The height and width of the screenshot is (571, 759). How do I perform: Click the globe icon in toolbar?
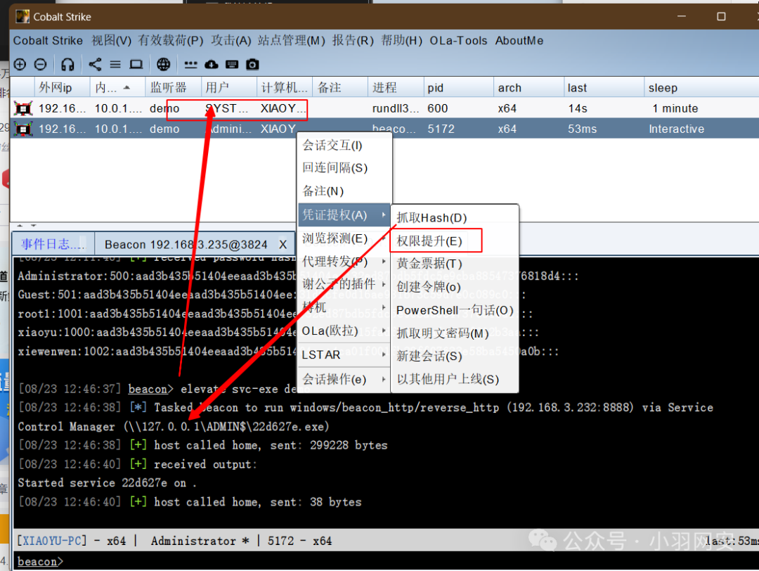[x=164, y=64]
